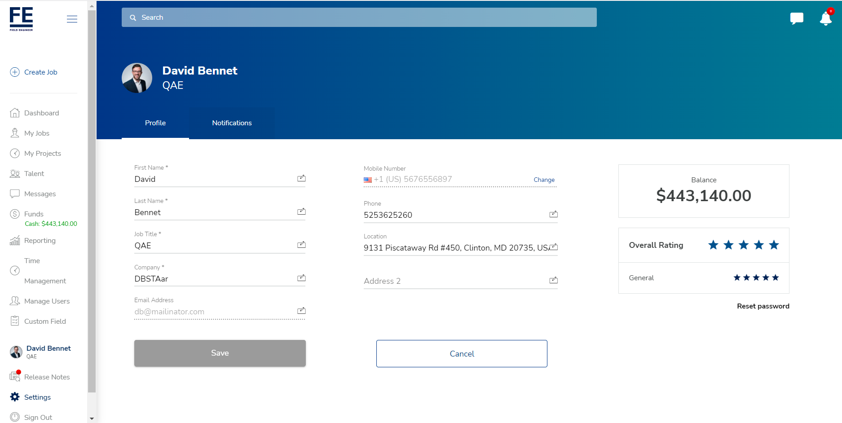The width and height of the screenshot is (842, 423).
Task: Click Change link for mobile number
Action: (x=544, y=180)
